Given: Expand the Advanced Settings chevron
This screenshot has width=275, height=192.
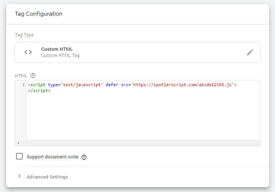Looking at the screenshot, I should (x=19, y=176).
